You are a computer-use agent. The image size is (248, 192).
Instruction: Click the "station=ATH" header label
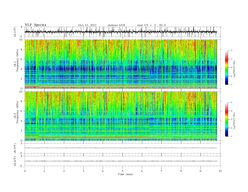(x=116, y=25)
